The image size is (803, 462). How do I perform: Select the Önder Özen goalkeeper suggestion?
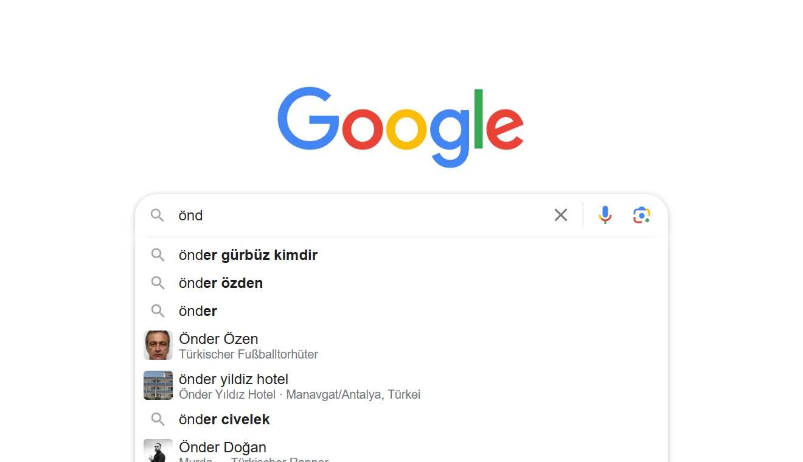pos(401,345)
